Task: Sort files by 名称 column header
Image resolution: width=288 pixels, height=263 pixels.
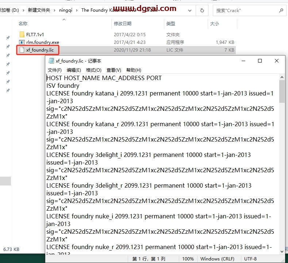Action: pos(23,23)
